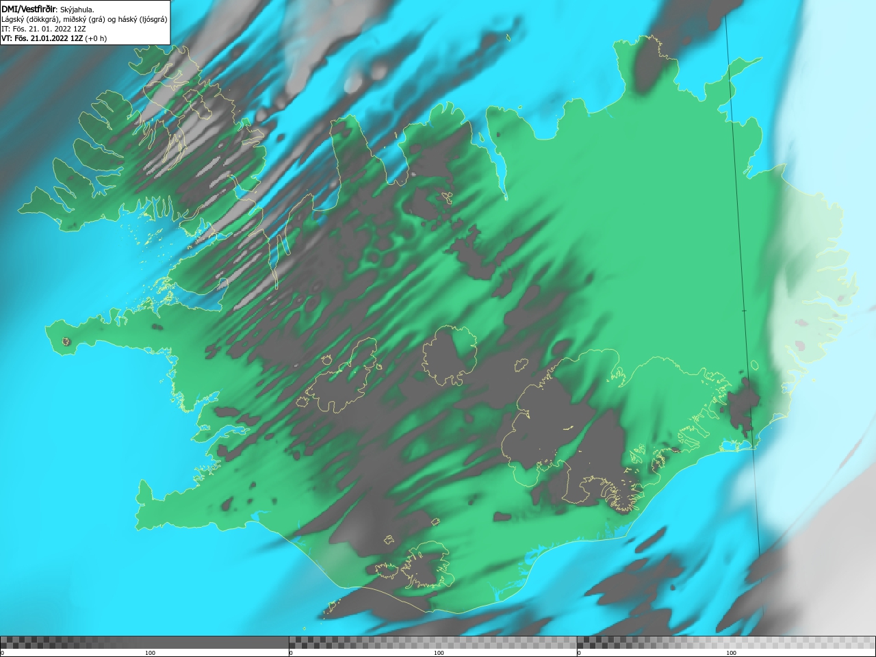The width and height of the screenshot is (876, 657).
Task: Click the '100' label under the medium grey scale
Action: (x=439, y=653)
